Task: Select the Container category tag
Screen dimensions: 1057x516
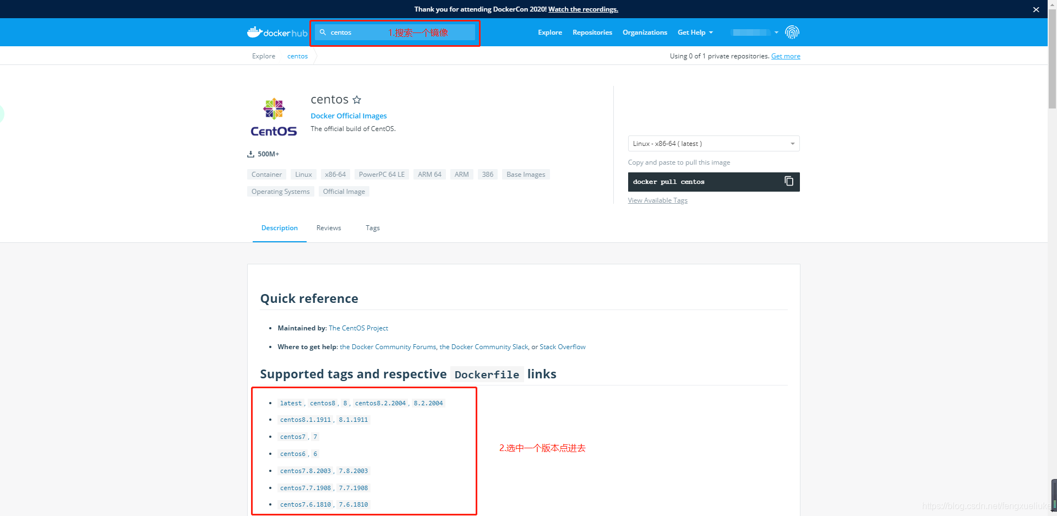Action: 266,175
